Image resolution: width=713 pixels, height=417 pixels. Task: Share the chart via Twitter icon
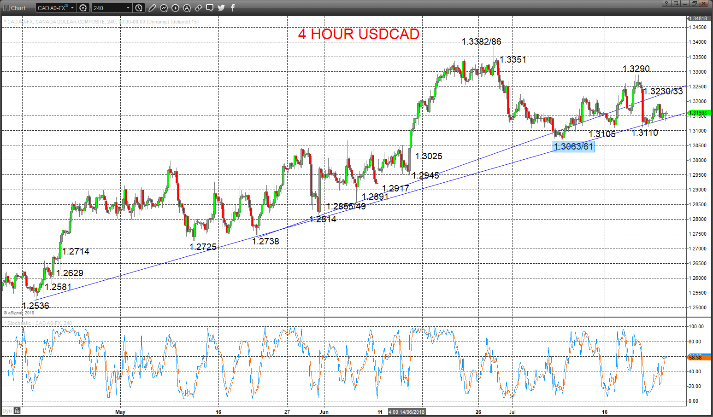(x=221, y=8)
